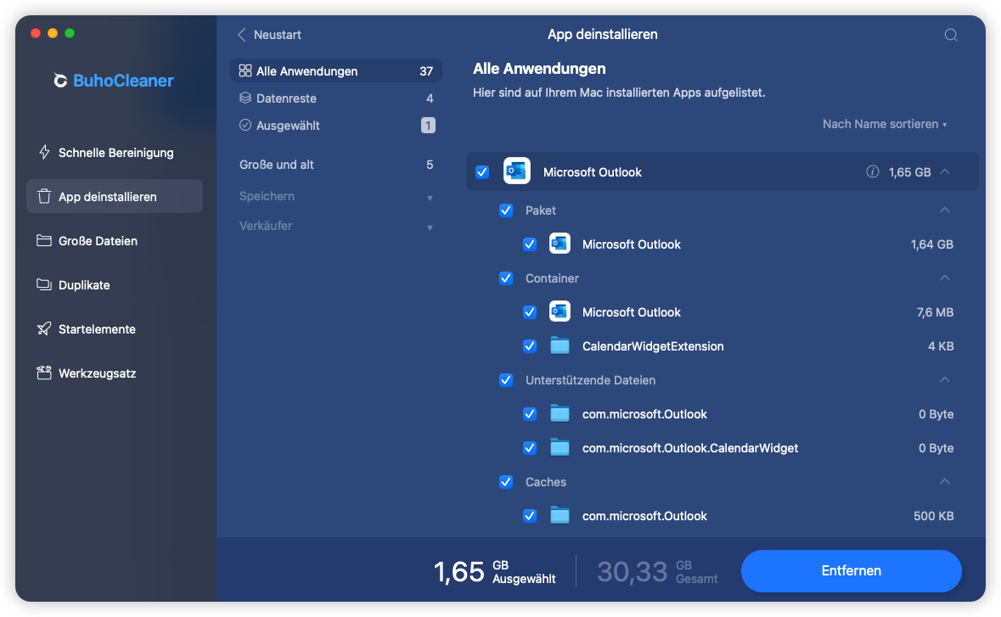Click the CalendarWidgetExtension name text
This screenshot has width=1001, height=617.
click(652, 345)
